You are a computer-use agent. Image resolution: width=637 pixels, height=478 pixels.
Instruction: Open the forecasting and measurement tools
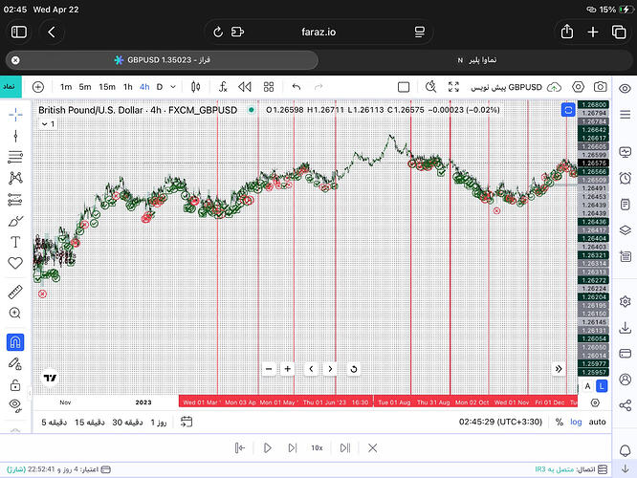15,200
